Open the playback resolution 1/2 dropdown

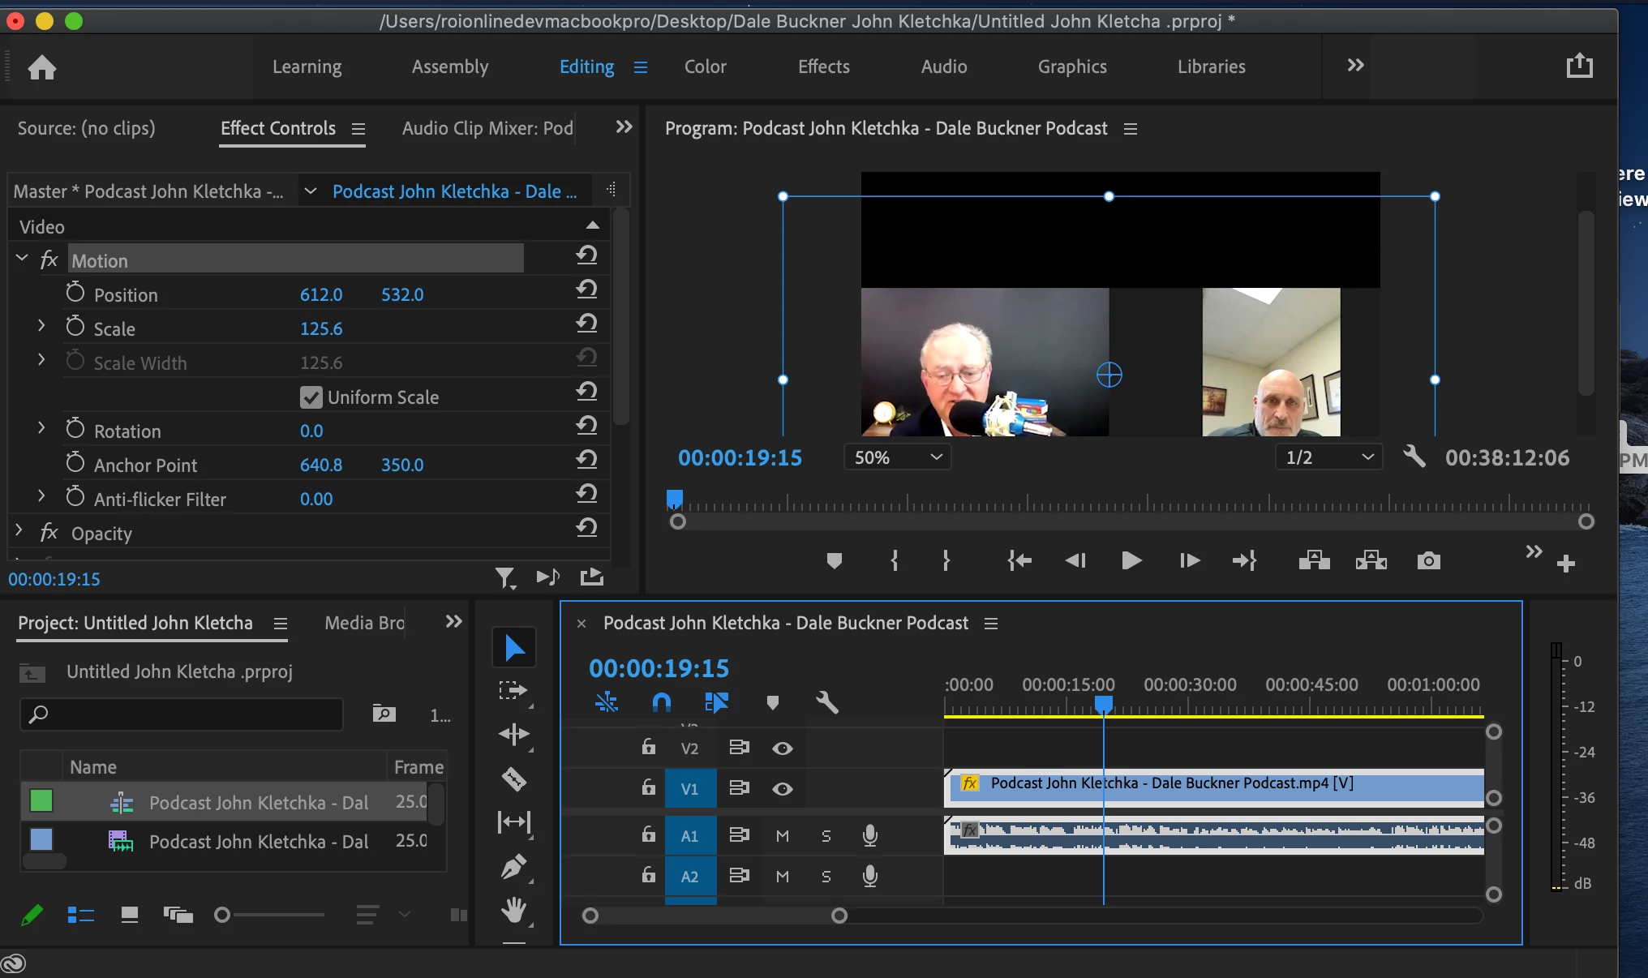(x=1328, y=457)
